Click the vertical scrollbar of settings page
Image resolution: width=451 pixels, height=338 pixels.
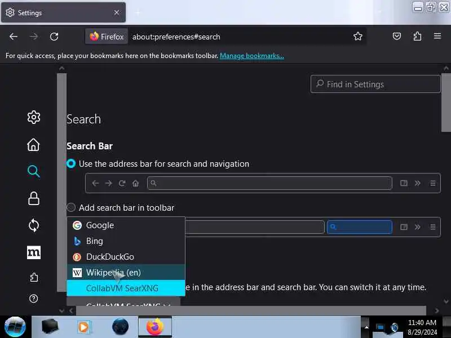445,103
